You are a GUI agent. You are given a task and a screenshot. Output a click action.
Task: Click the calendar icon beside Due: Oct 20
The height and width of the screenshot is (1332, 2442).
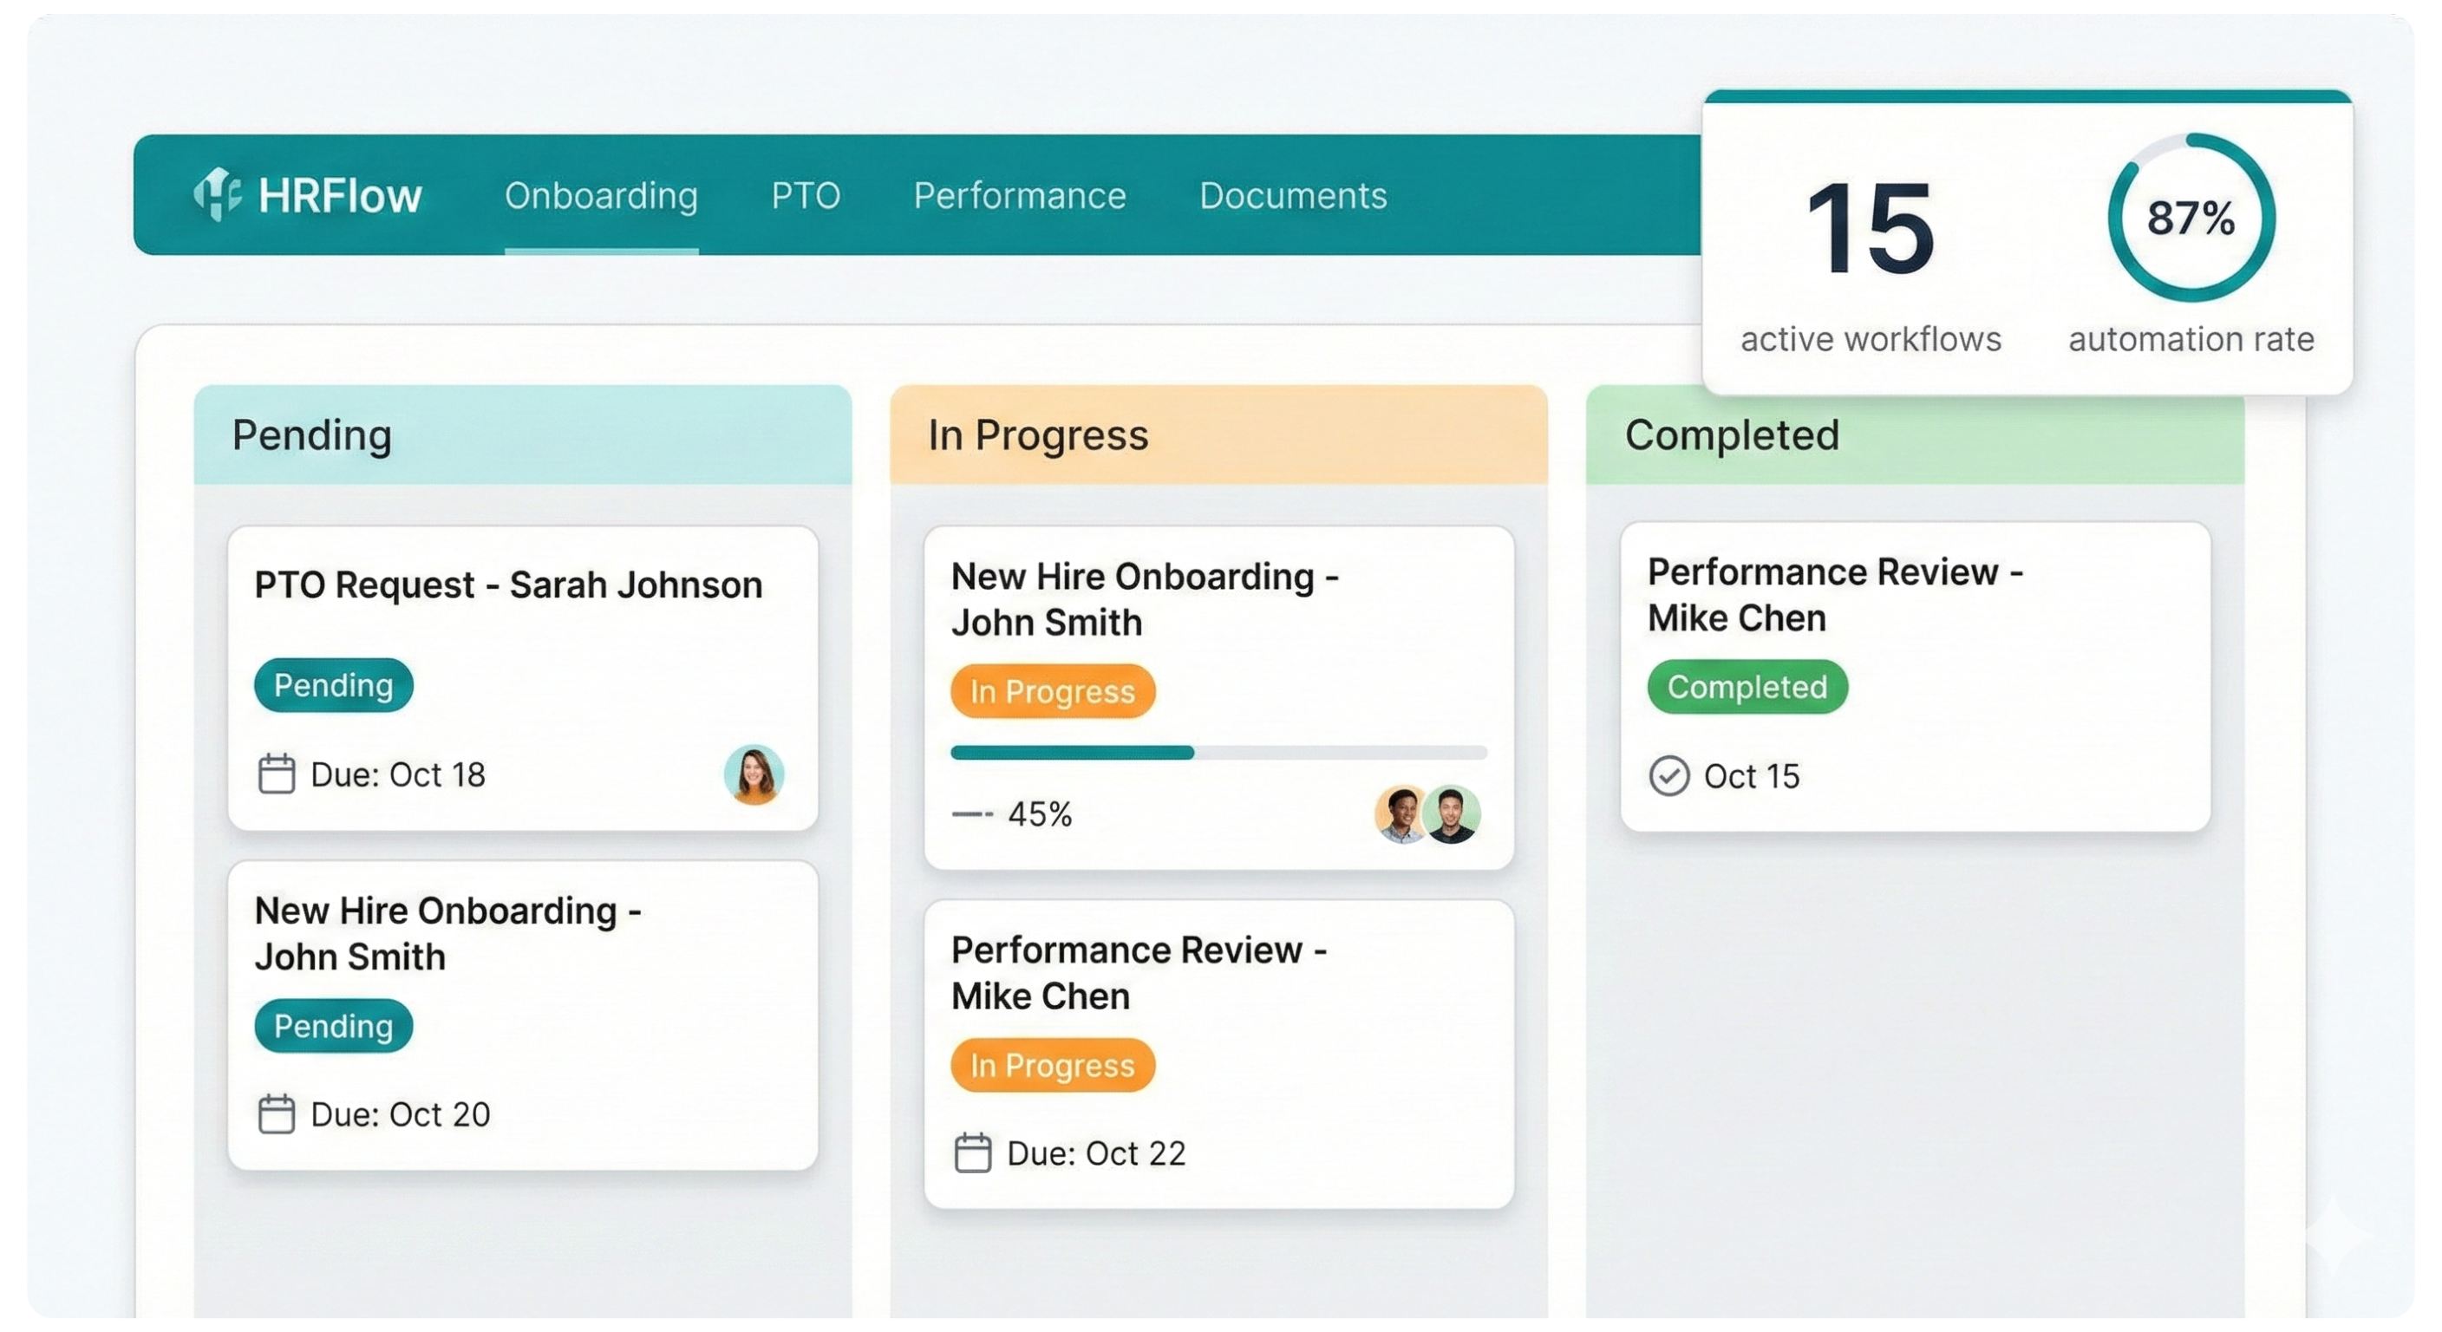coord(277,1114)
